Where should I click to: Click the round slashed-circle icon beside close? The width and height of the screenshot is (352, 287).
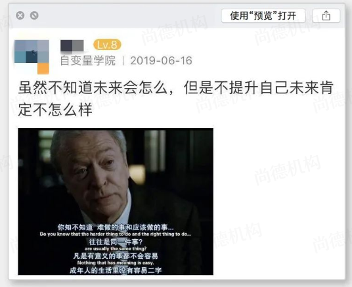point(34,16)
